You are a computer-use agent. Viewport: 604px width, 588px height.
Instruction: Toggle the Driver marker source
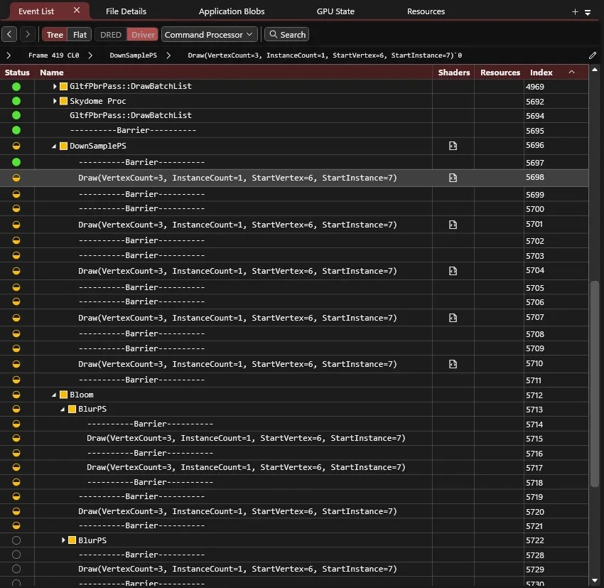point(143,35)
